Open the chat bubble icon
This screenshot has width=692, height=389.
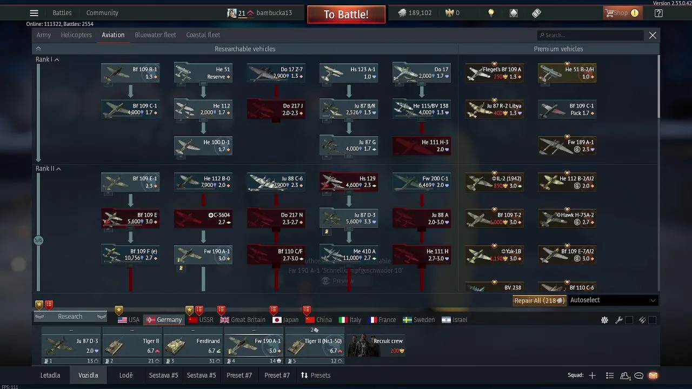coord(638,375)
